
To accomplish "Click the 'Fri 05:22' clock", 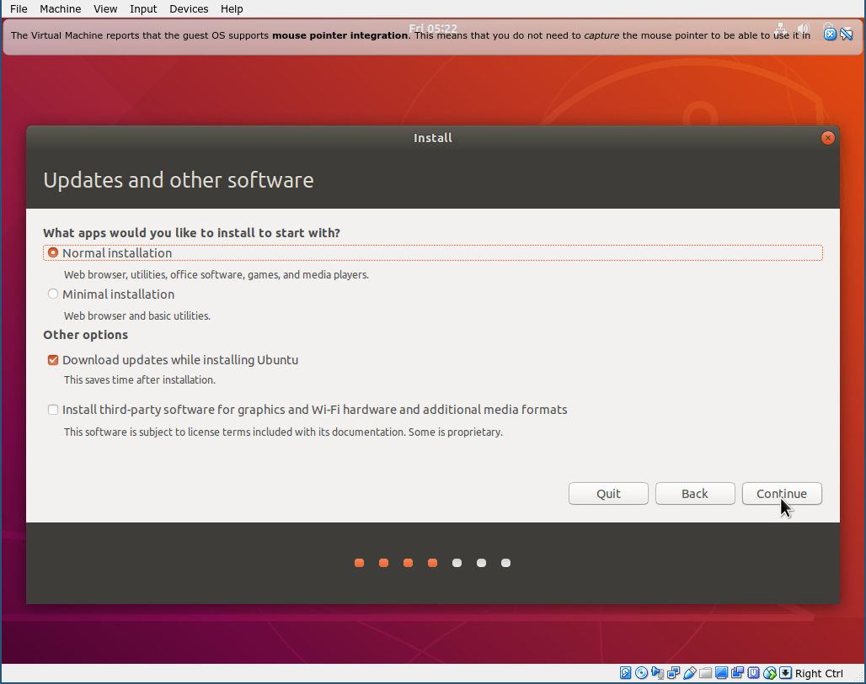I will pos(433,28).
